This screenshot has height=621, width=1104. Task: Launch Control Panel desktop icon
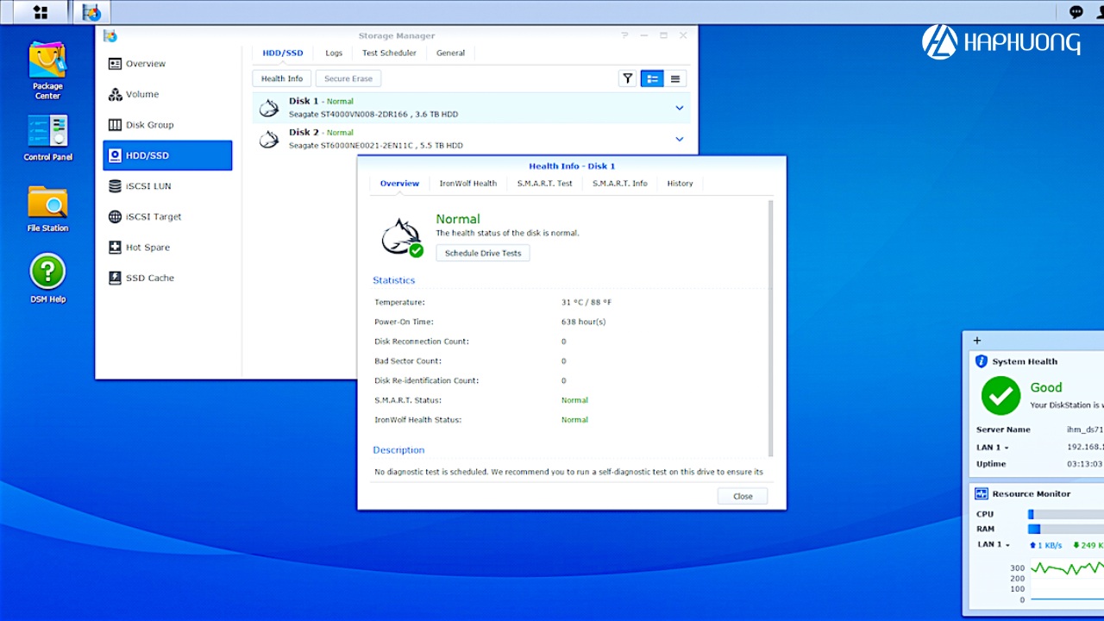coord(47,138)
